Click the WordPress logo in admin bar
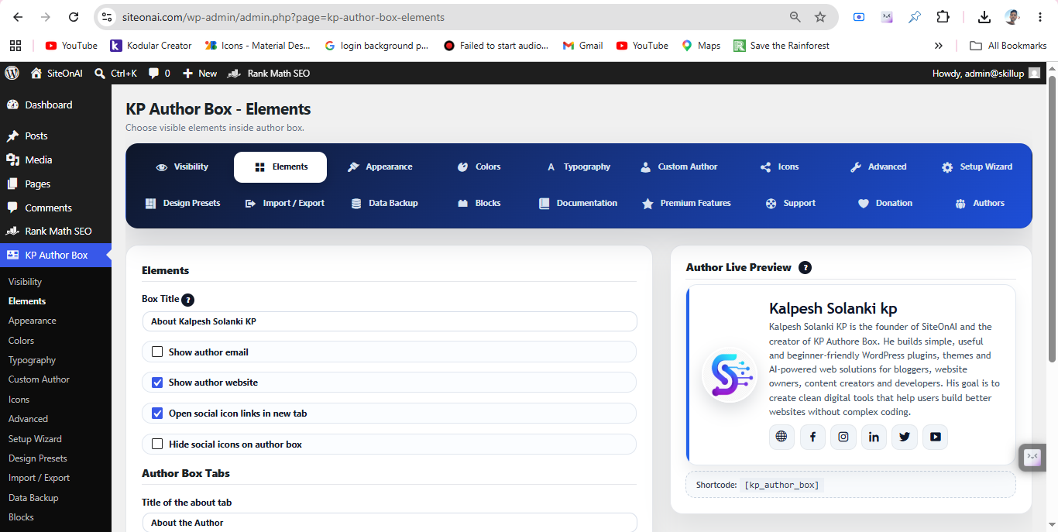This screenshot has width=1058, height=532. pyautogui.click(x=12, y=73)
